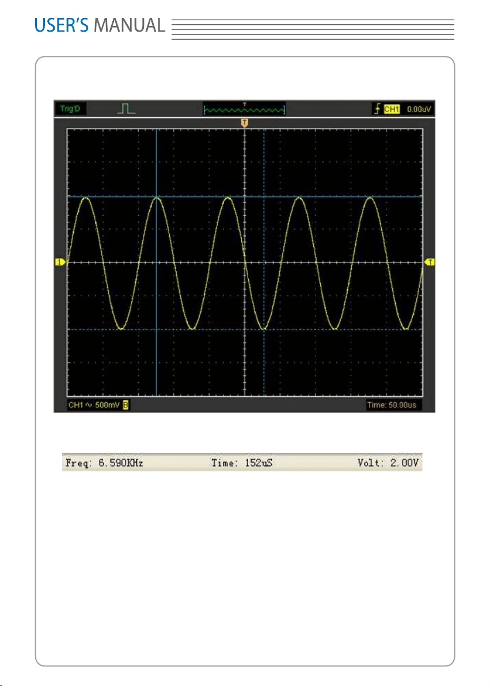
Task: Click the Freq: 6.590KHz cursor readout
Action: click(104, 463)
